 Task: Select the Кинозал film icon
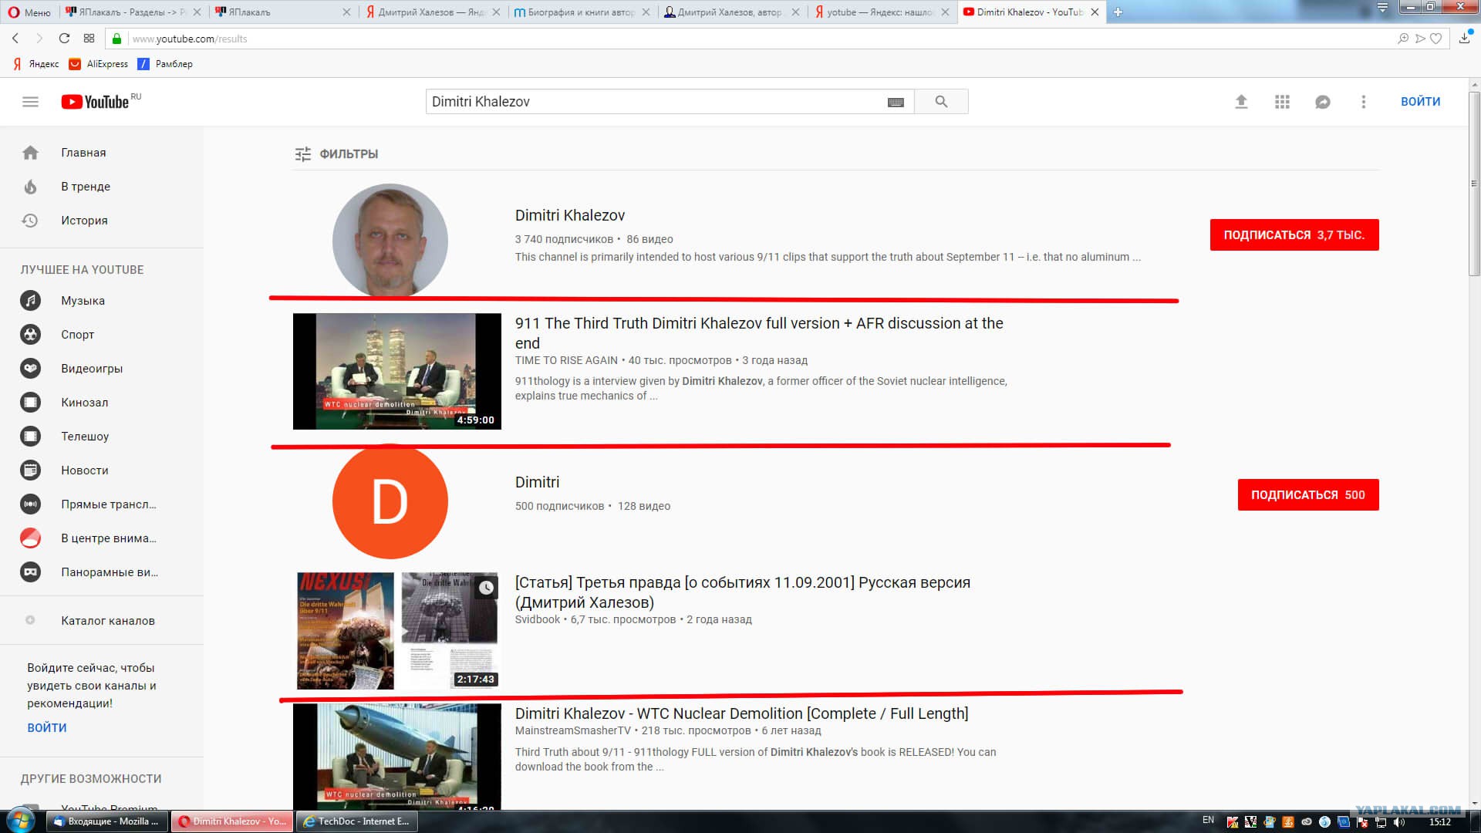pyautogui.click(x=30, y=403)
